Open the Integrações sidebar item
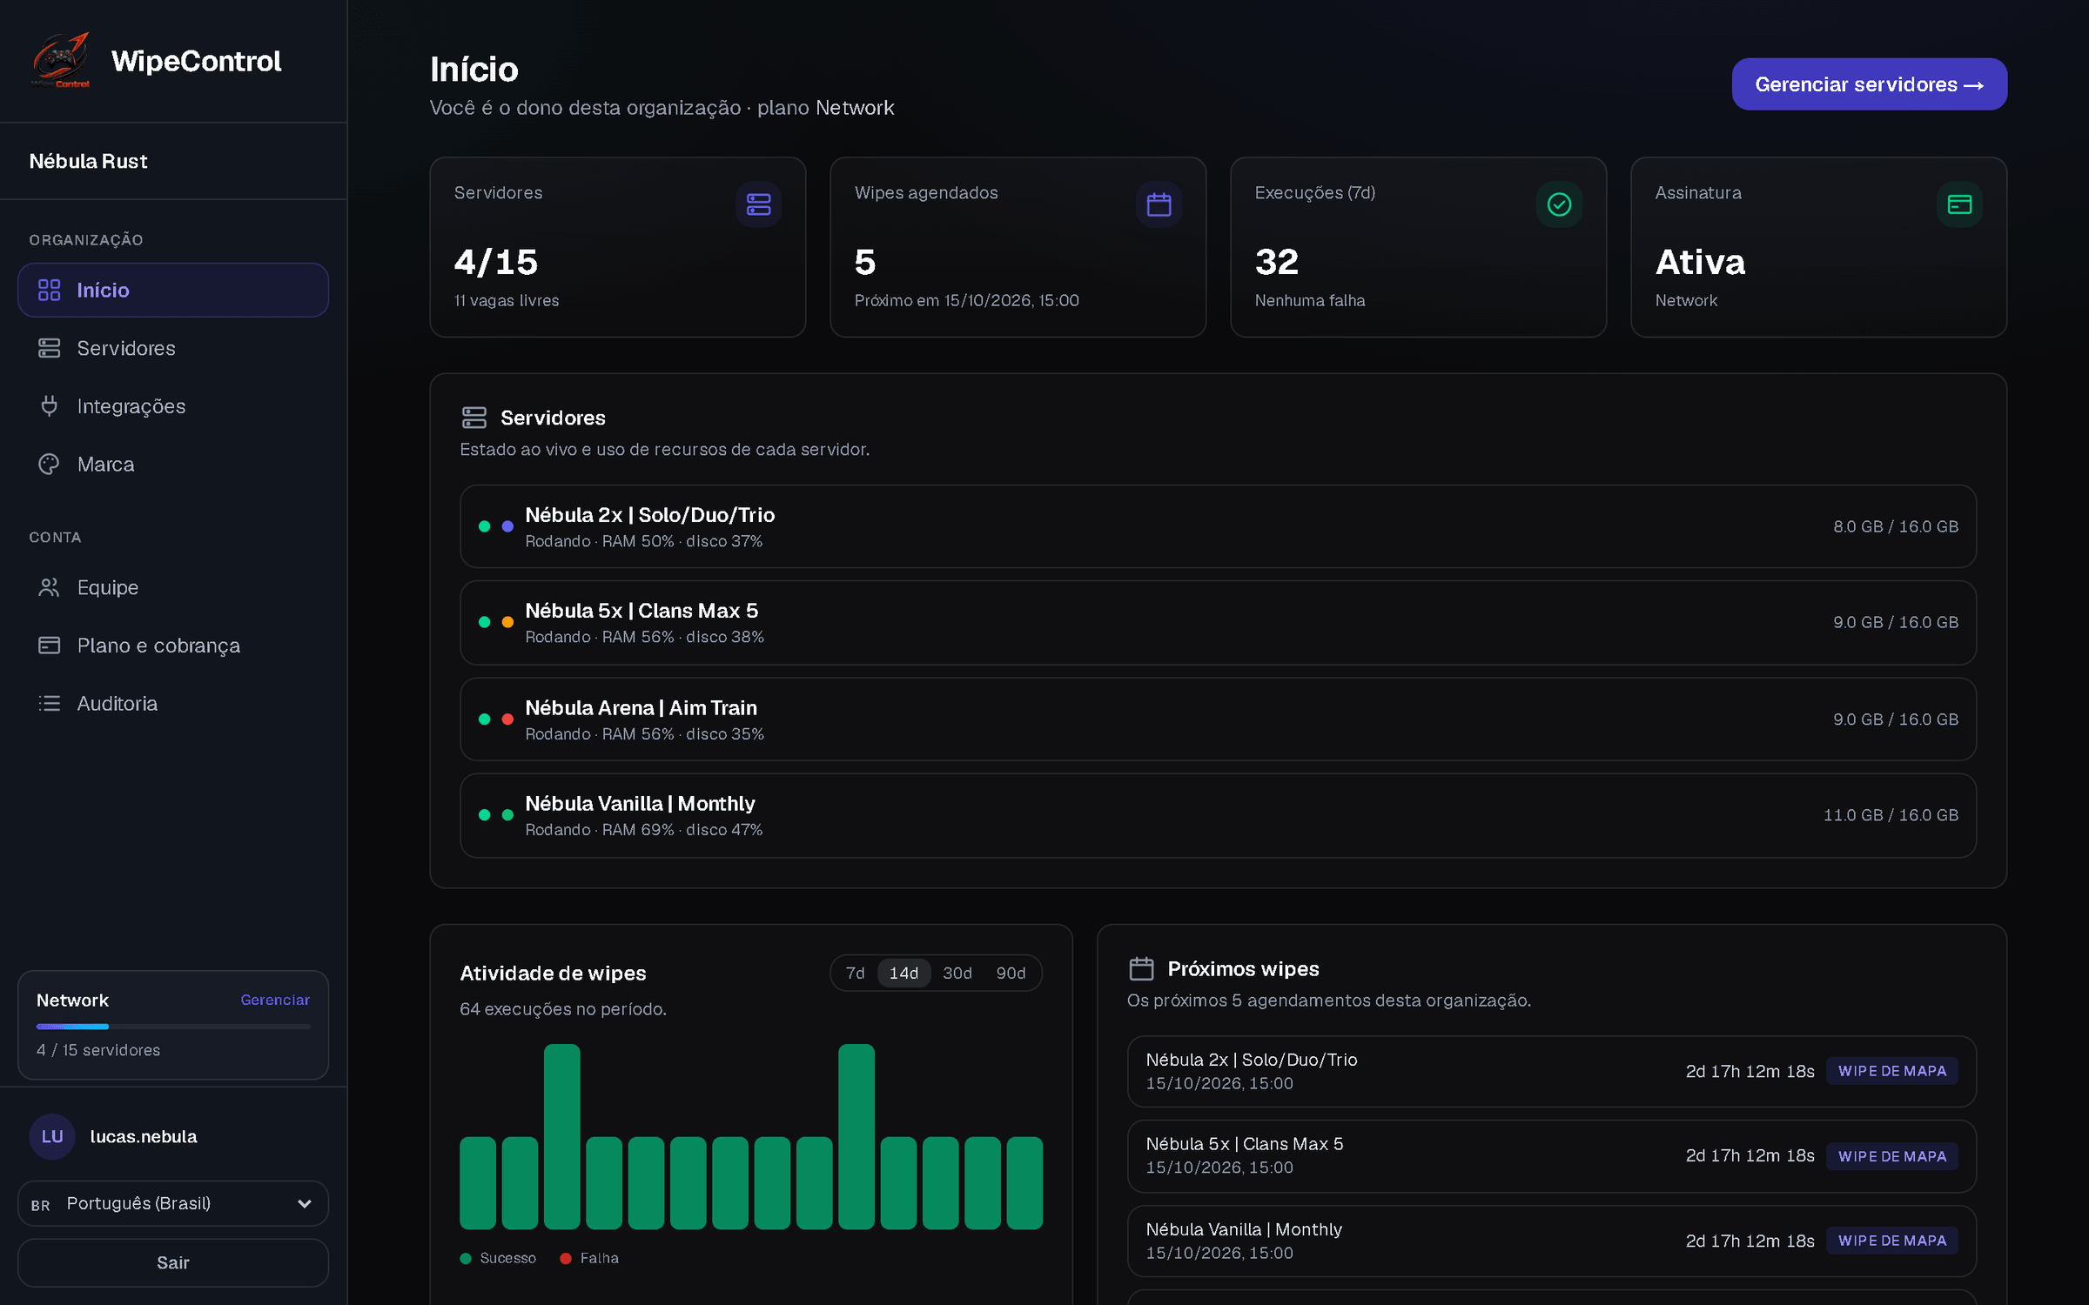 point(173,406)
